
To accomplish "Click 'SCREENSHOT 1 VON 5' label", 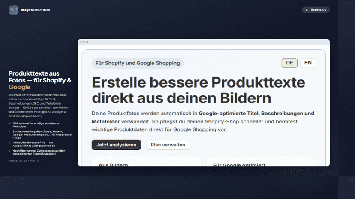I will click(24, 161).
